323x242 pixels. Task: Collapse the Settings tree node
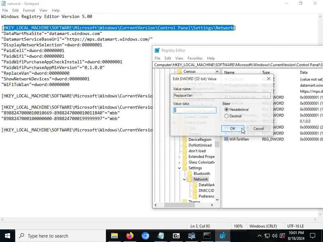179,168
